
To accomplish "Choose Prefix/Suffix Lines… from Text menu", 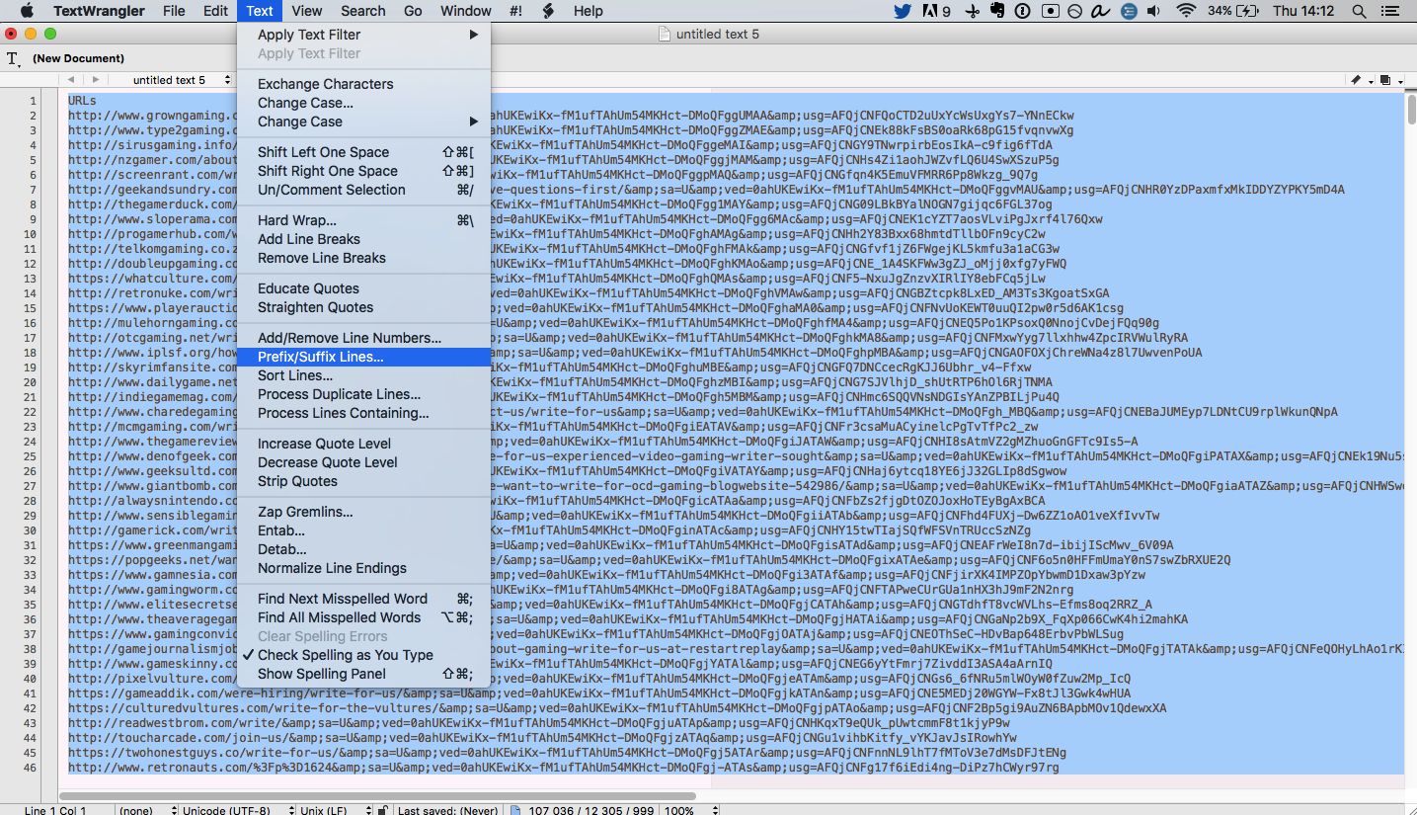I will point(363,357).
